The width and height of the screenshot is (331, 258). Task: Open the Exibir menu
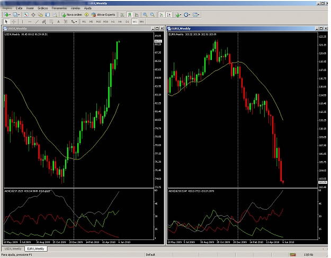(19, 8)
